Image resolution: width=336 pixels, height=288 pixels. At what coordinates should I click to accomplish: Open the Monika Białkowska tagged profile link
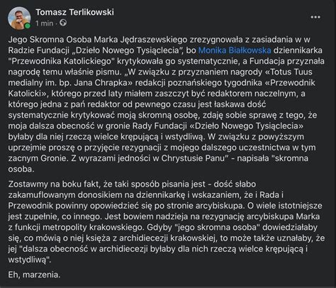[235, 50]
